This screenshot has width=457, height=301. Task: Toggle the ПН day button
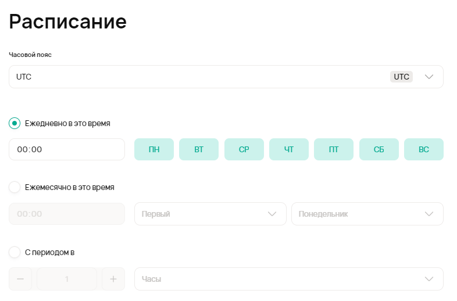(154, 149)
